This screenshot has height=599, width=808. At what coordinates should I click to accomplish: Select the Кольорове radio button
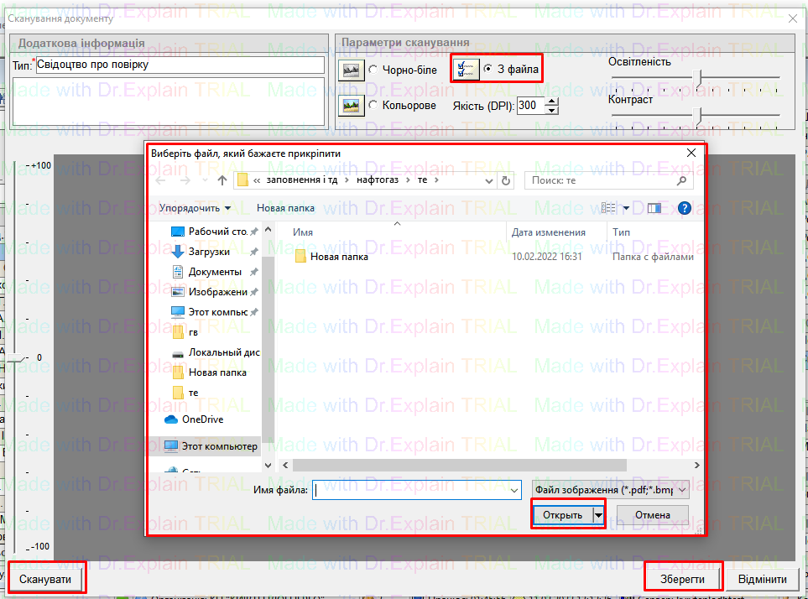click(x=373, y=106)
